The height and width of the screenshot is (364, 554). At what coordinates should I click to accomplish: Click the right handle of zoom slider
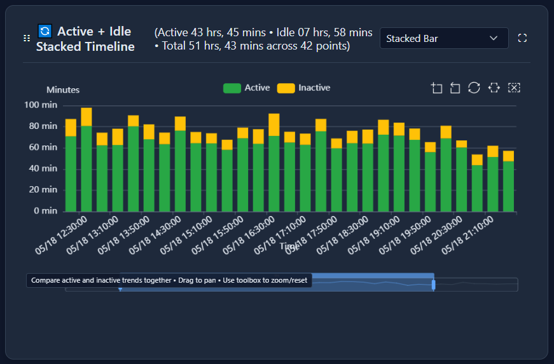point(434,285)
